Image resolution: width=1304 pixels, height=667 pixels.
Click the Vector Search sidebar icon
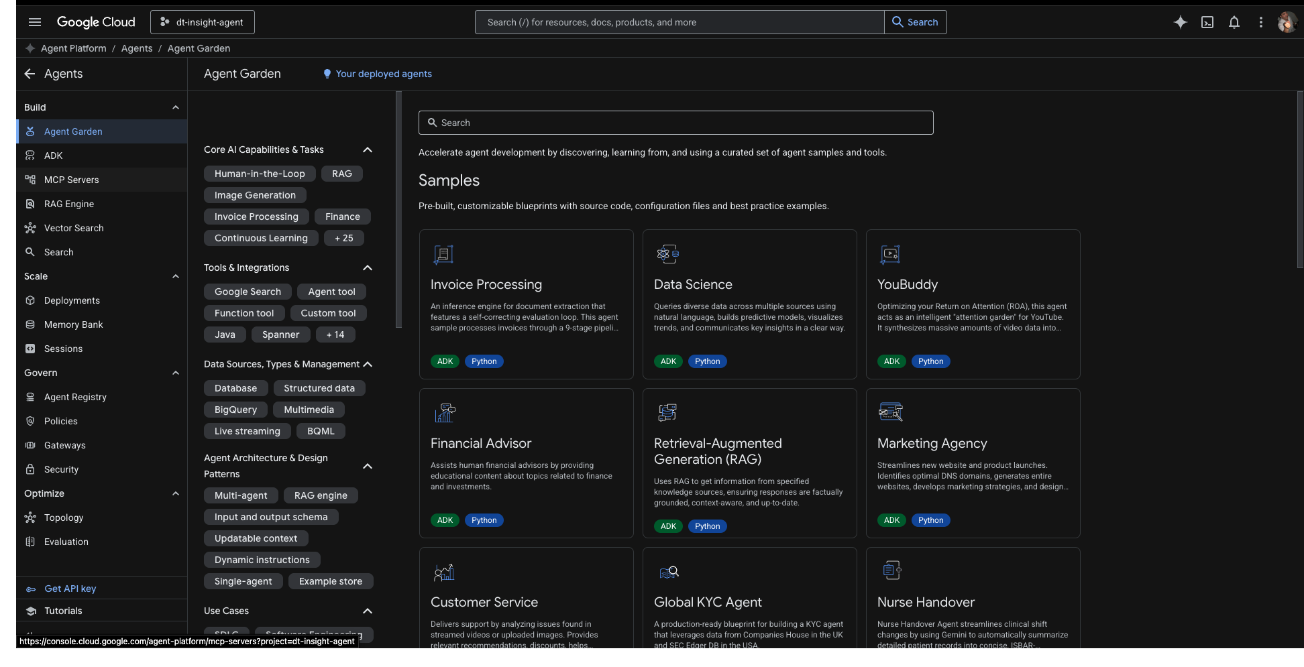point(30,228)
